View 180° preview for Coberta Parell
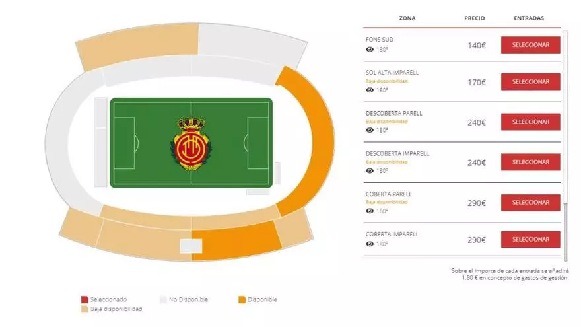Viewport: 581px width, 327px height. (370, 211)
